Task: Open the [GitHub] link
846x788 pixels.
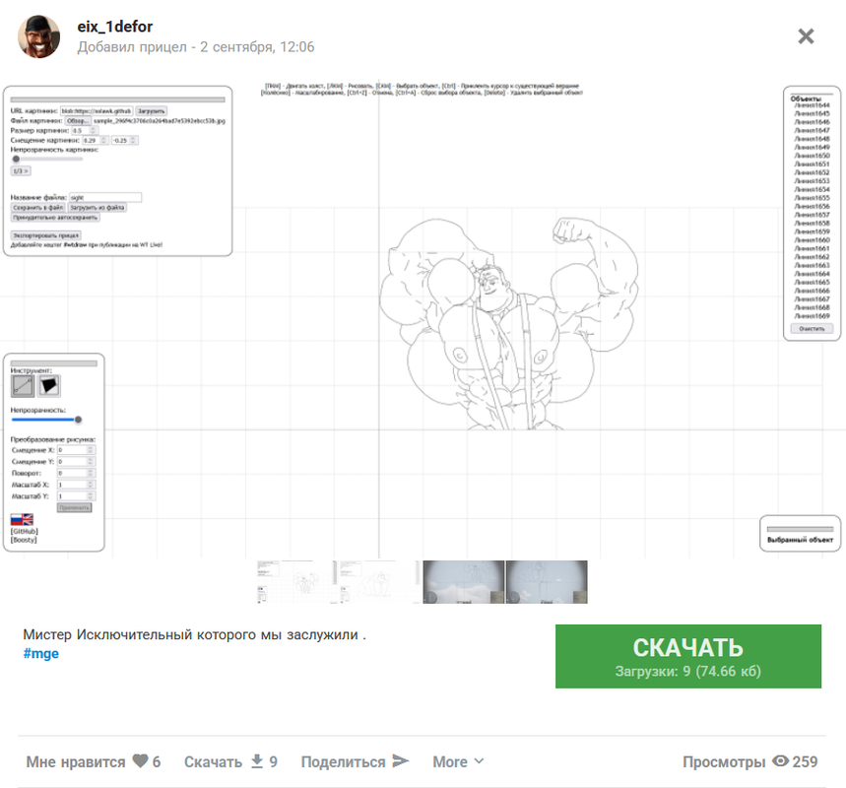Action: 25,531
